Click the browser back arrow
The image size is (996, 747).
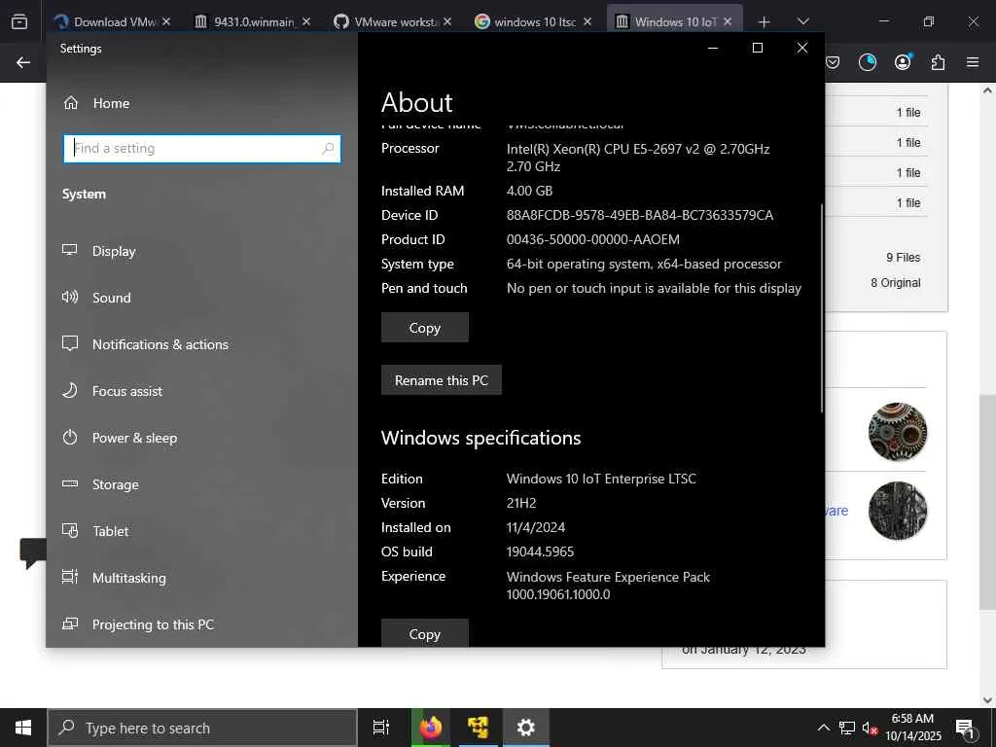coord(23,62)
